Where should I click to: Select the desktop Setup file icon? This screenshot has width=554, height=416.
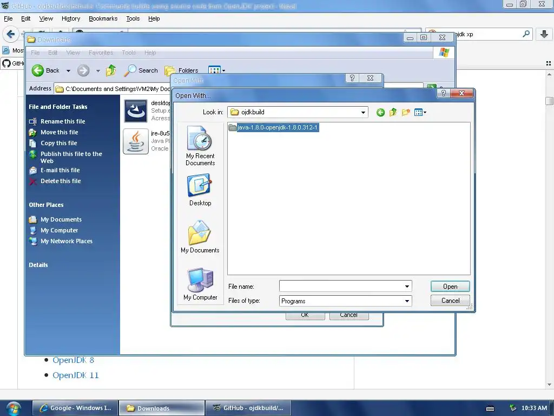point(136,110)
